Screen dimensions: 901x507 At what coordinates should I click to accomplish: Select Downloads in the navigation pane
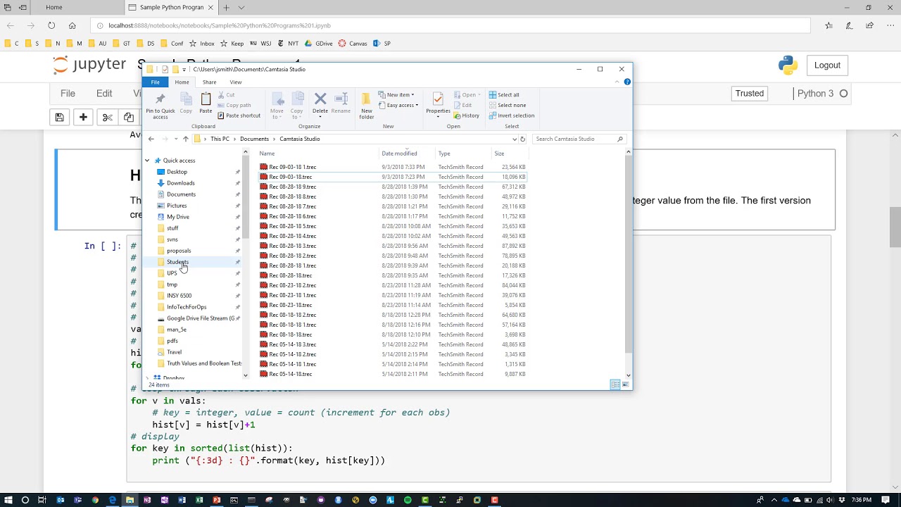(180, 183)
